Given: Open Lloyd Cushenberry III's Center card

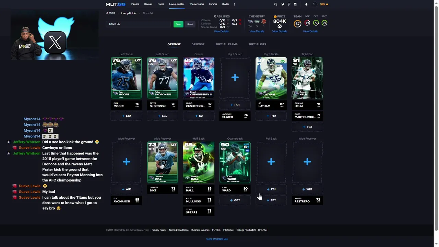Looking at the screenshot, I should pos(199,78).
